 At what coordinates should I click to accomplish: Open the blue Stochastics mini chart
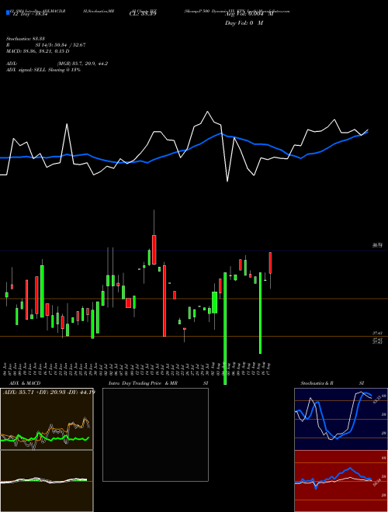(x=341, y=419)
